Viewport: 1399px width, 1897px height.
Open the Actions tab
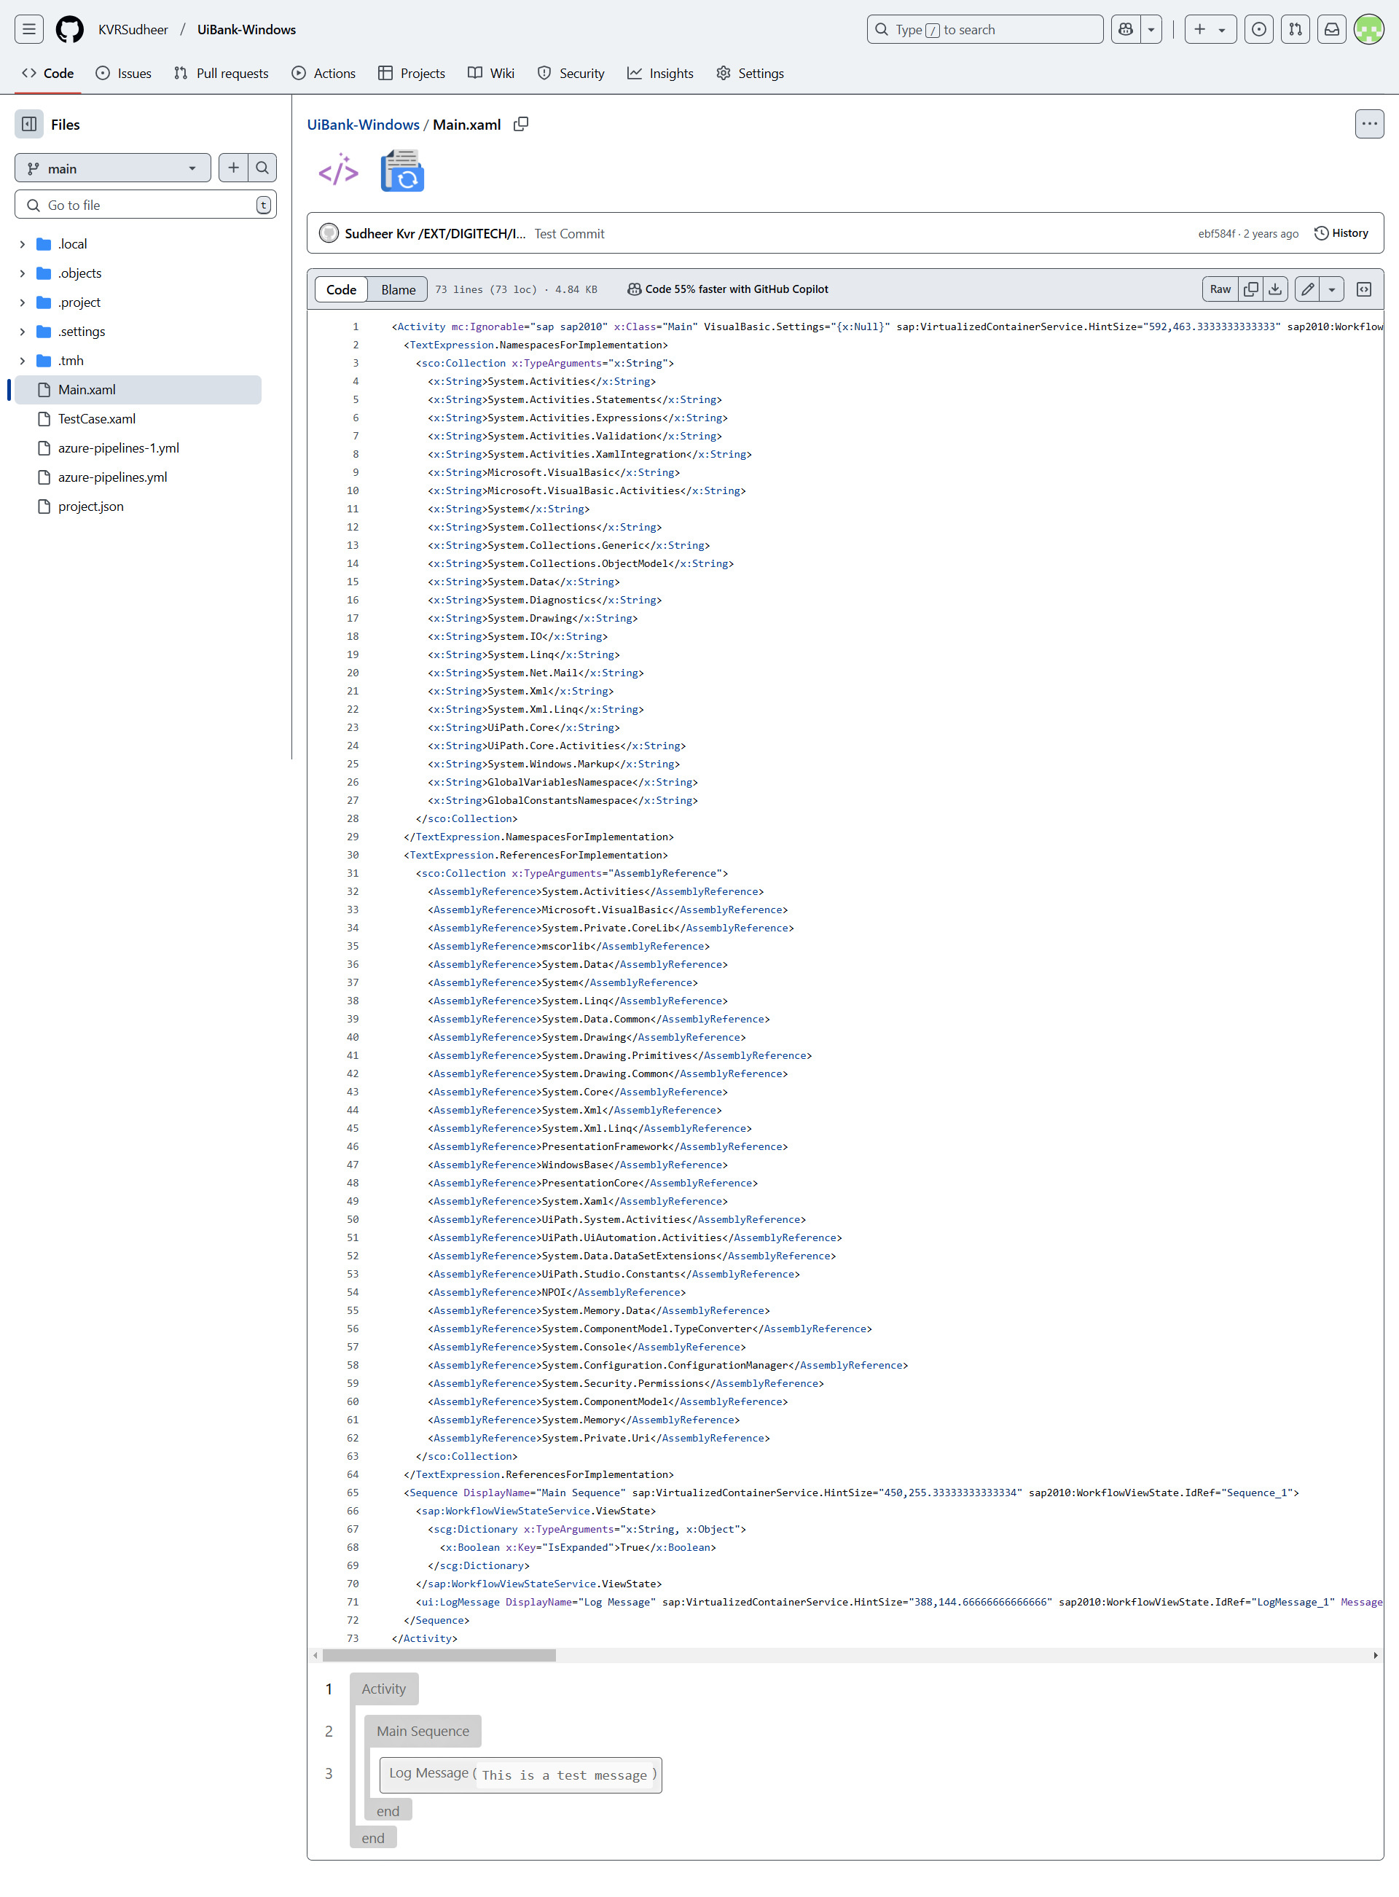[x=324, y=74]
